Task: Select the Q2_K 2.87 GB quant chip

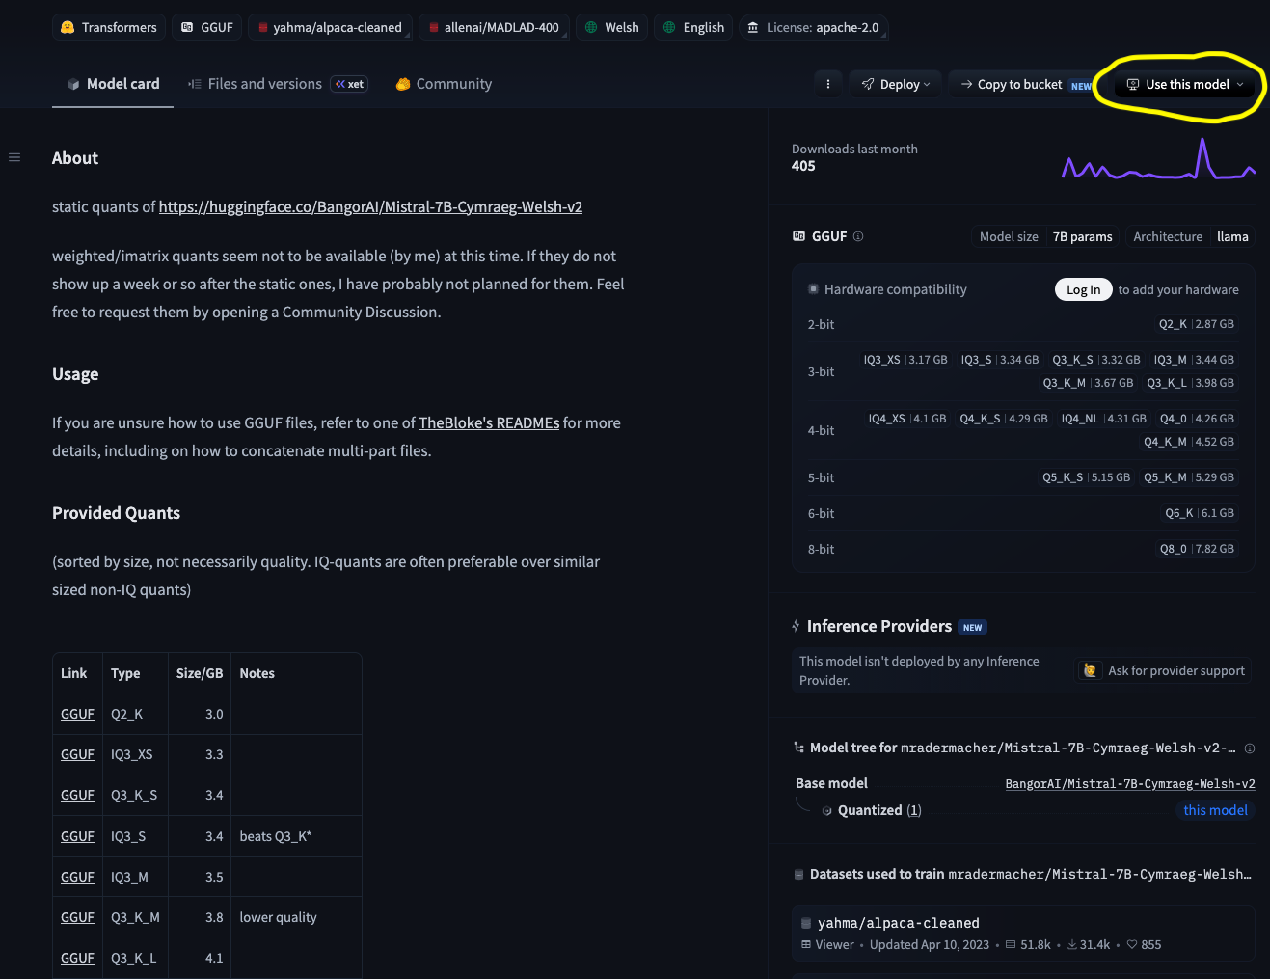Action: tap(1196, 324)
